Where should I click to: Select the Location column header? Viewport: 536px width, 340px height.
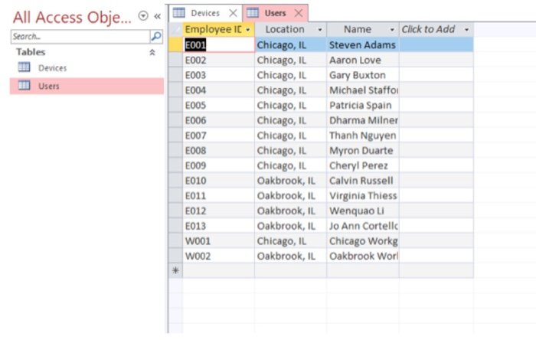pos(290,29)
